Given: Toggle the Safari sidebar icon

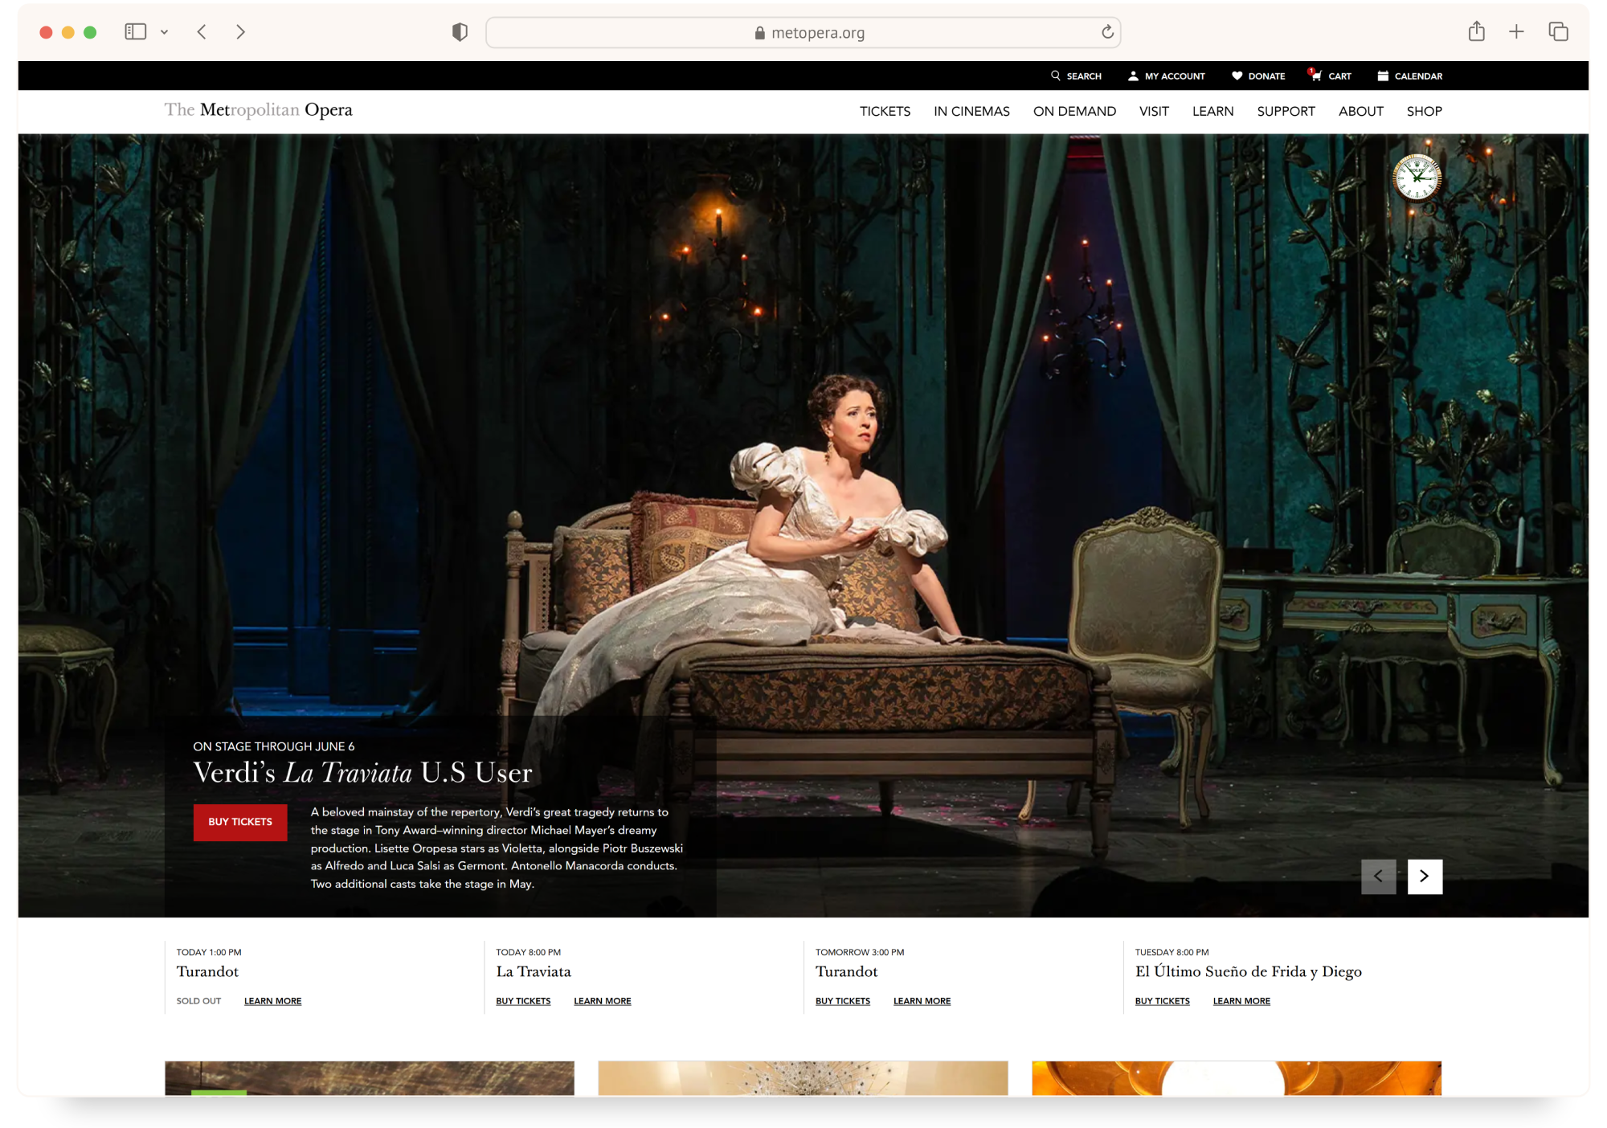Looking at the screenshot, I should pyautogui.click(x=135, y=32).
